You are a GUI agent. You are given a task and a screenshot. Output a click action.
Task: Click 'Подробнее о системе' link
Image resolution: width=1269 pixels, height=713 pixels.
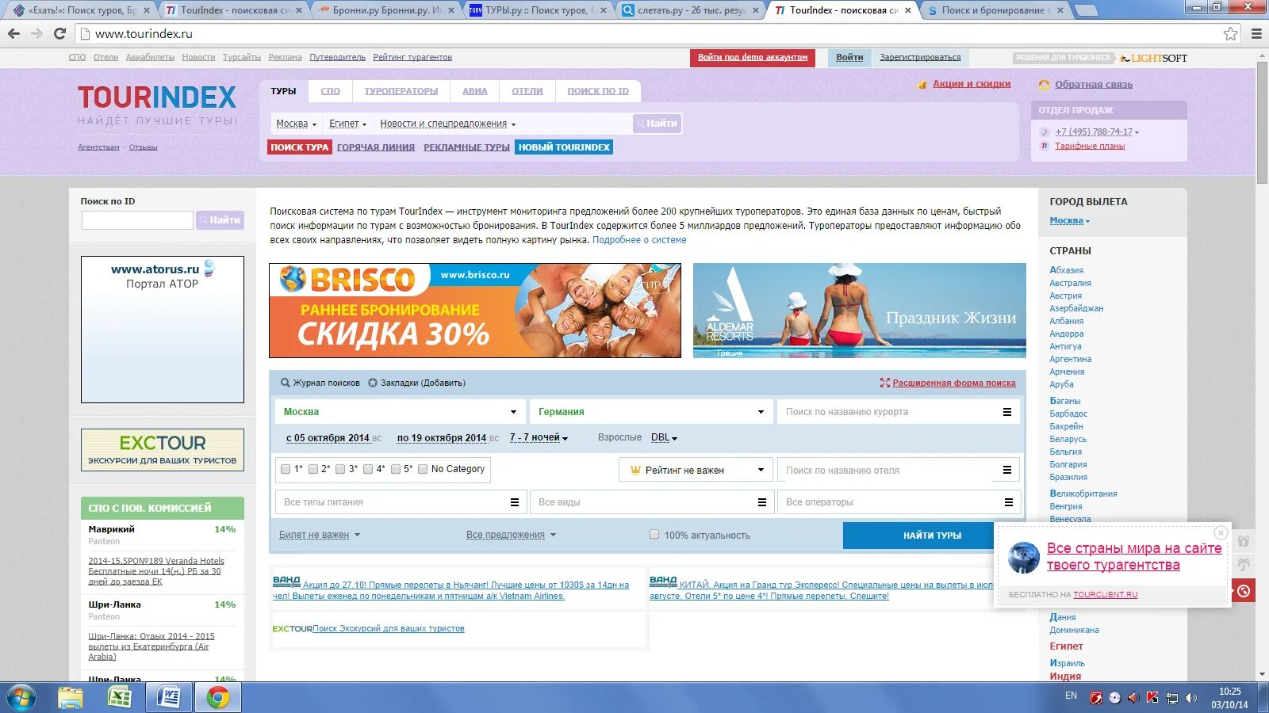(639, 240)
